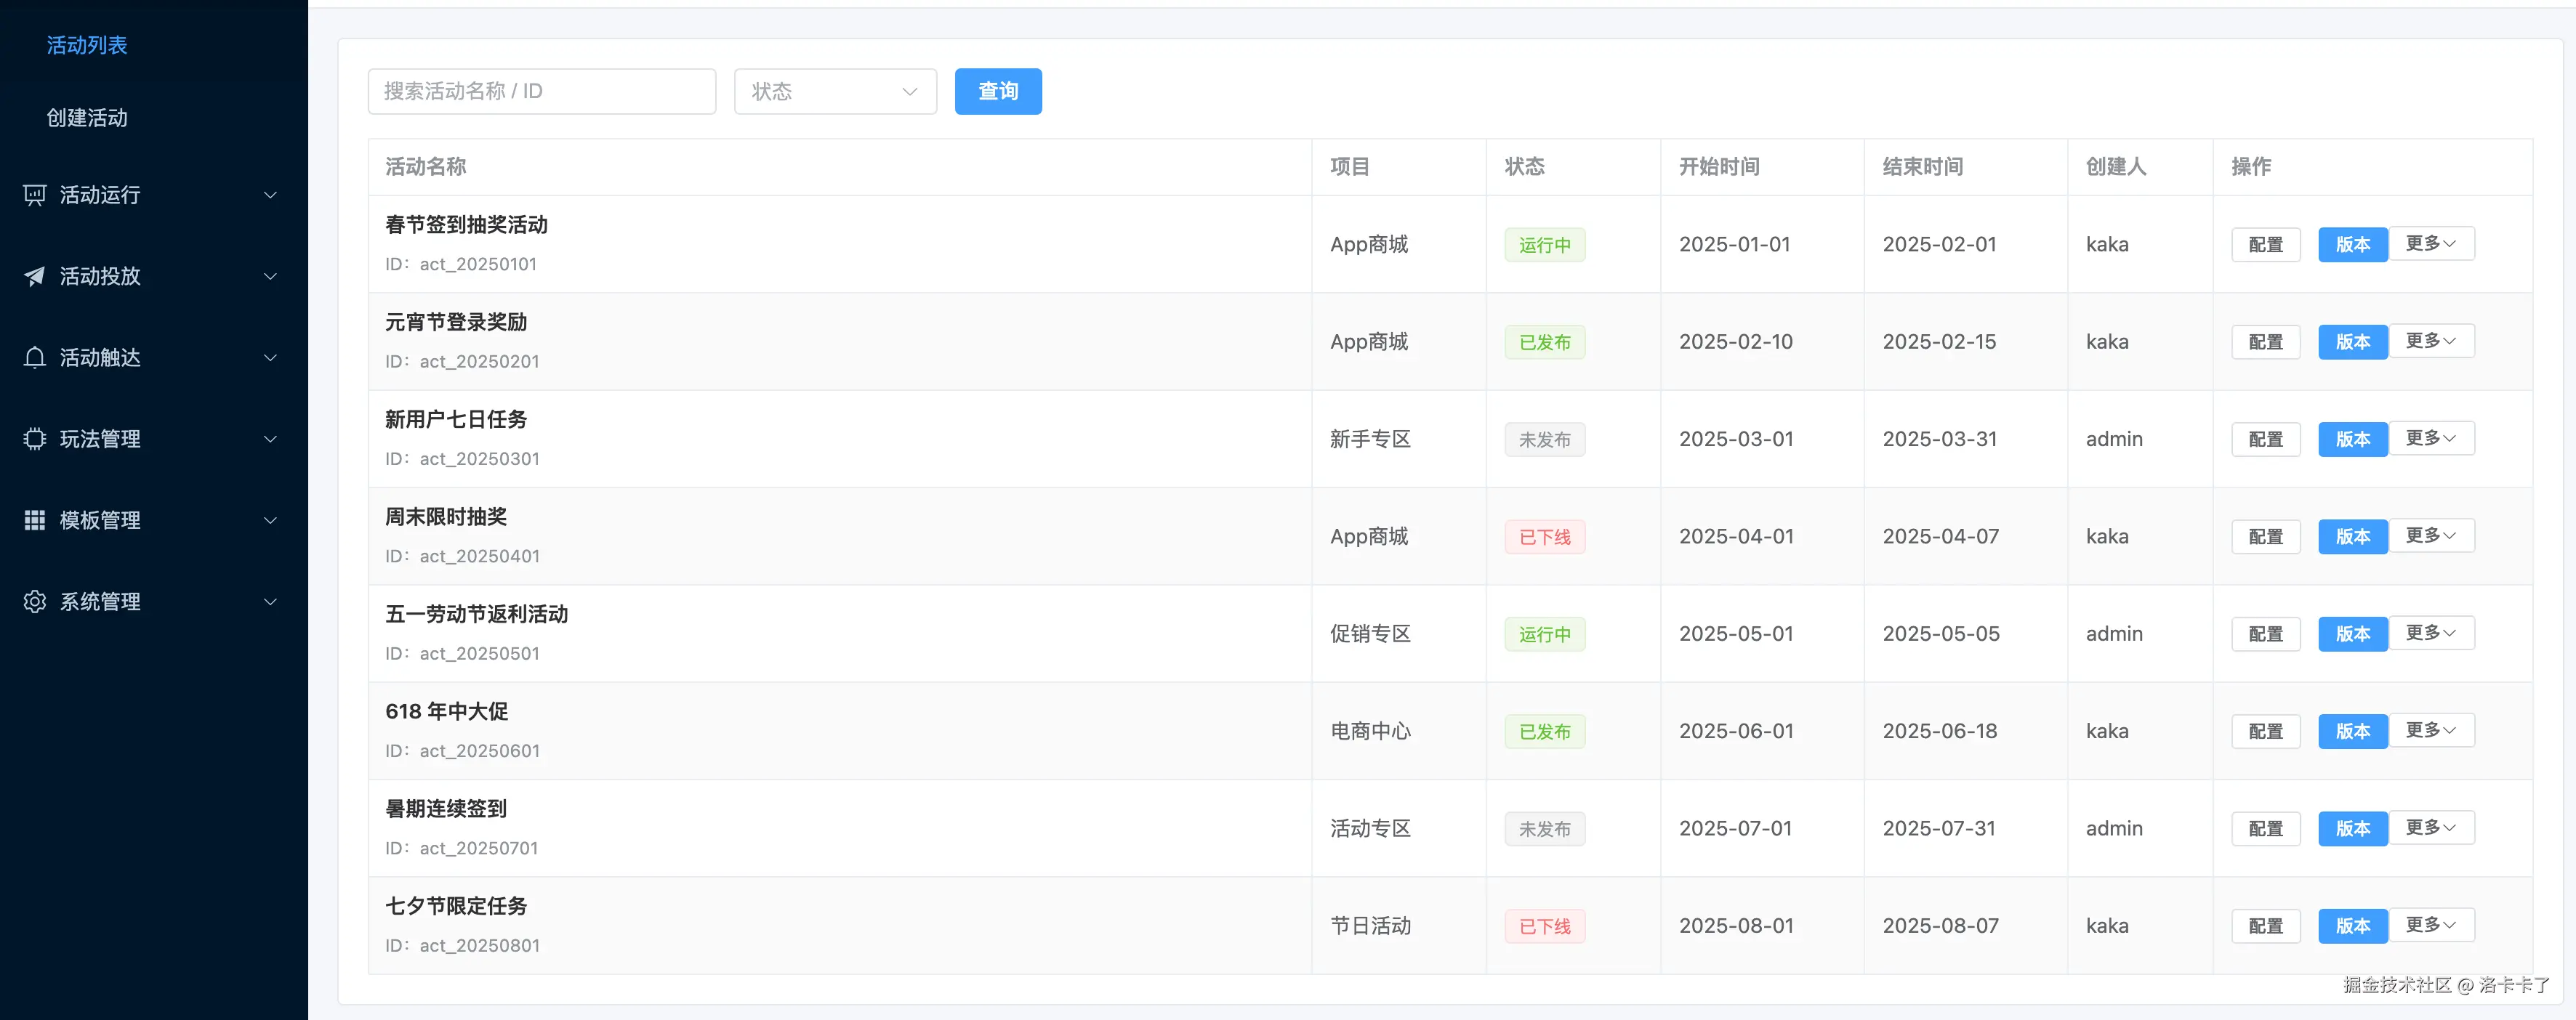Click the 活动运行 presentation-board icon in the sidebar
The height and width of the screenshot is (1020, 2576).
35,195
